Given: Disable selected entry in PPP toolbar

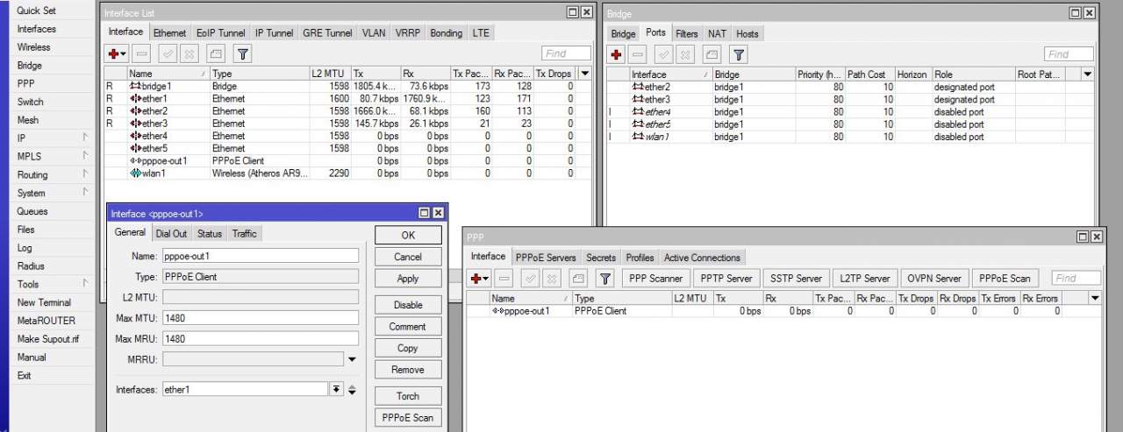Looking at the screenshot, I should (553, 278).
